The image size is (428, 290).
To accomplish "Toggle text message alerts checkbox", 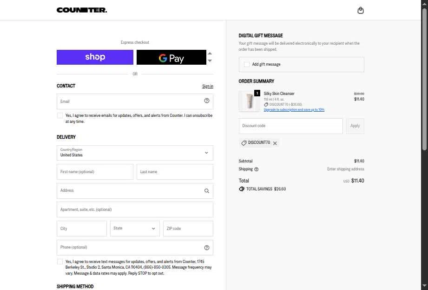I will pyautogui.click(x=60, y=262).
